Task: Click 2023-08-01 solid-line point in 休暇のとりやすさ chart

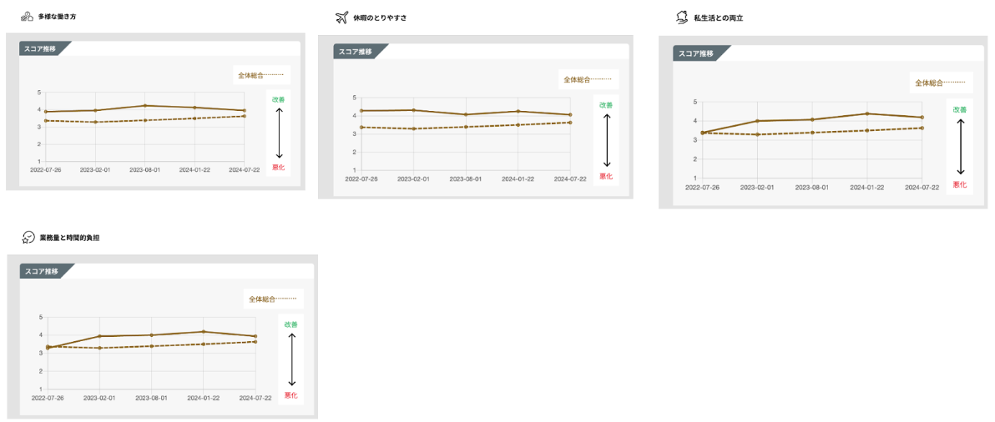Action: 466,115
